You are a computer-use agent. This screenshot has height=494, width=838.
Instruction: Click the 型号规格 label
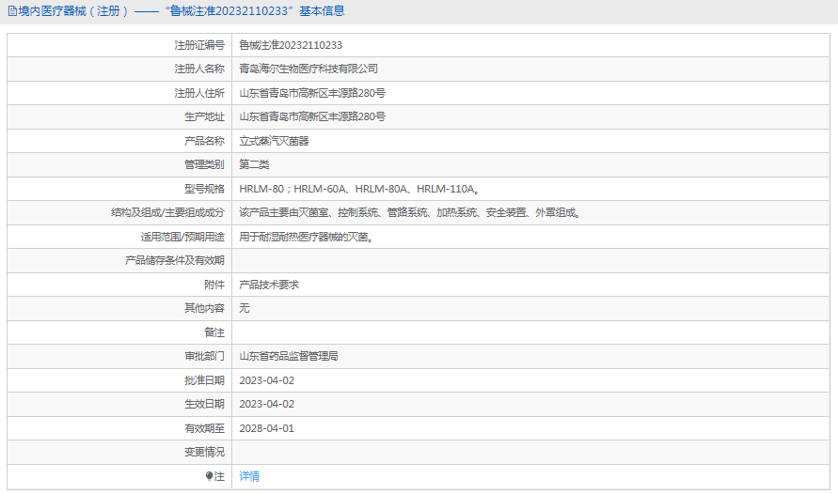204,189
